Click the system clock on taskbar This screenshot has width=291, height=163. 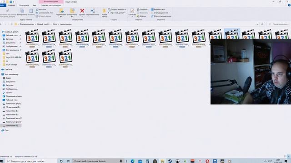(278, 161)
